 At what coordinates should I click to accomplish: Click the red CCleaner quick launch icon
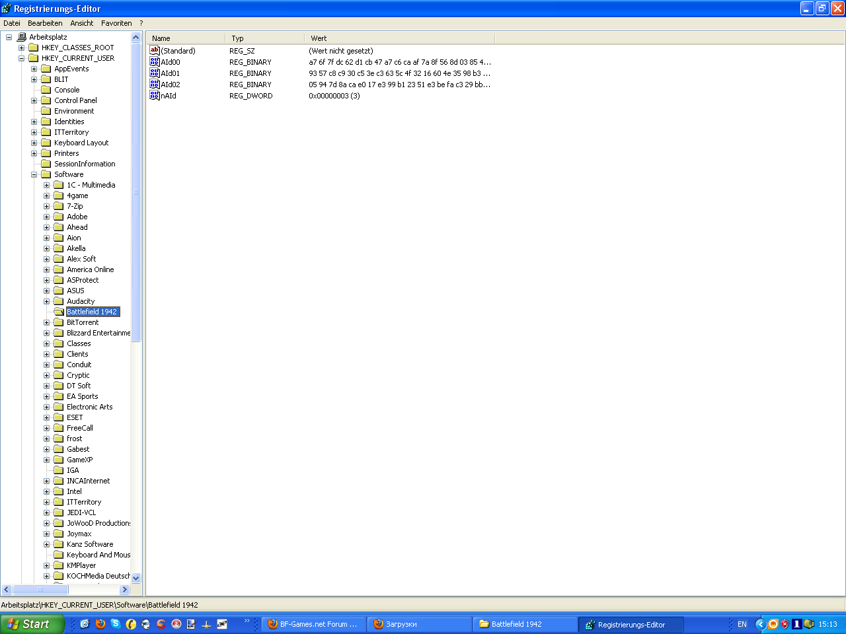point(161,624)
